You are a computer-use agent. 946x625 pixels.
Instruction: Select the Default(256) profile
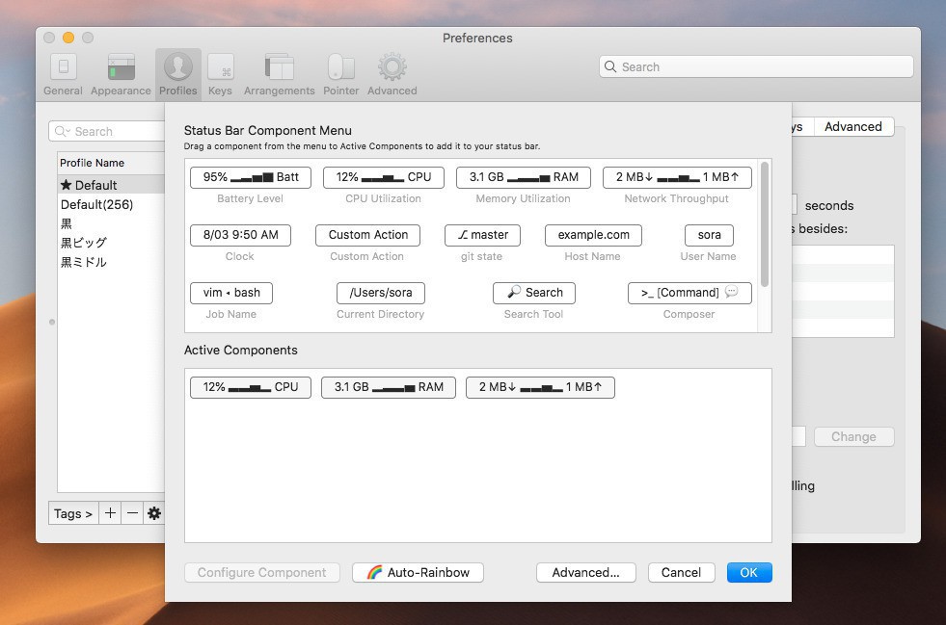pyautogui.click(x=96, y=204)
